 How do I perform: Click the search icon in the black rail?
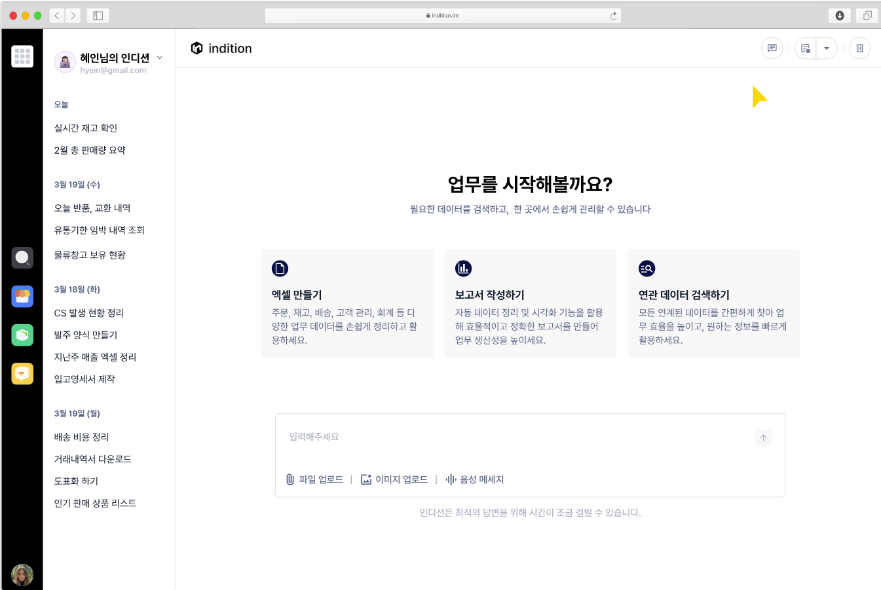coord(22,257)
